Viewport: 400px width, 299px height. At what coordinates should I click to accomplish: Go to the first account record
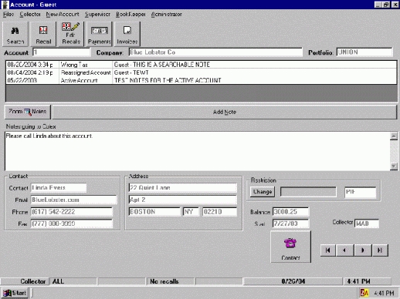(x=328, y=250)
